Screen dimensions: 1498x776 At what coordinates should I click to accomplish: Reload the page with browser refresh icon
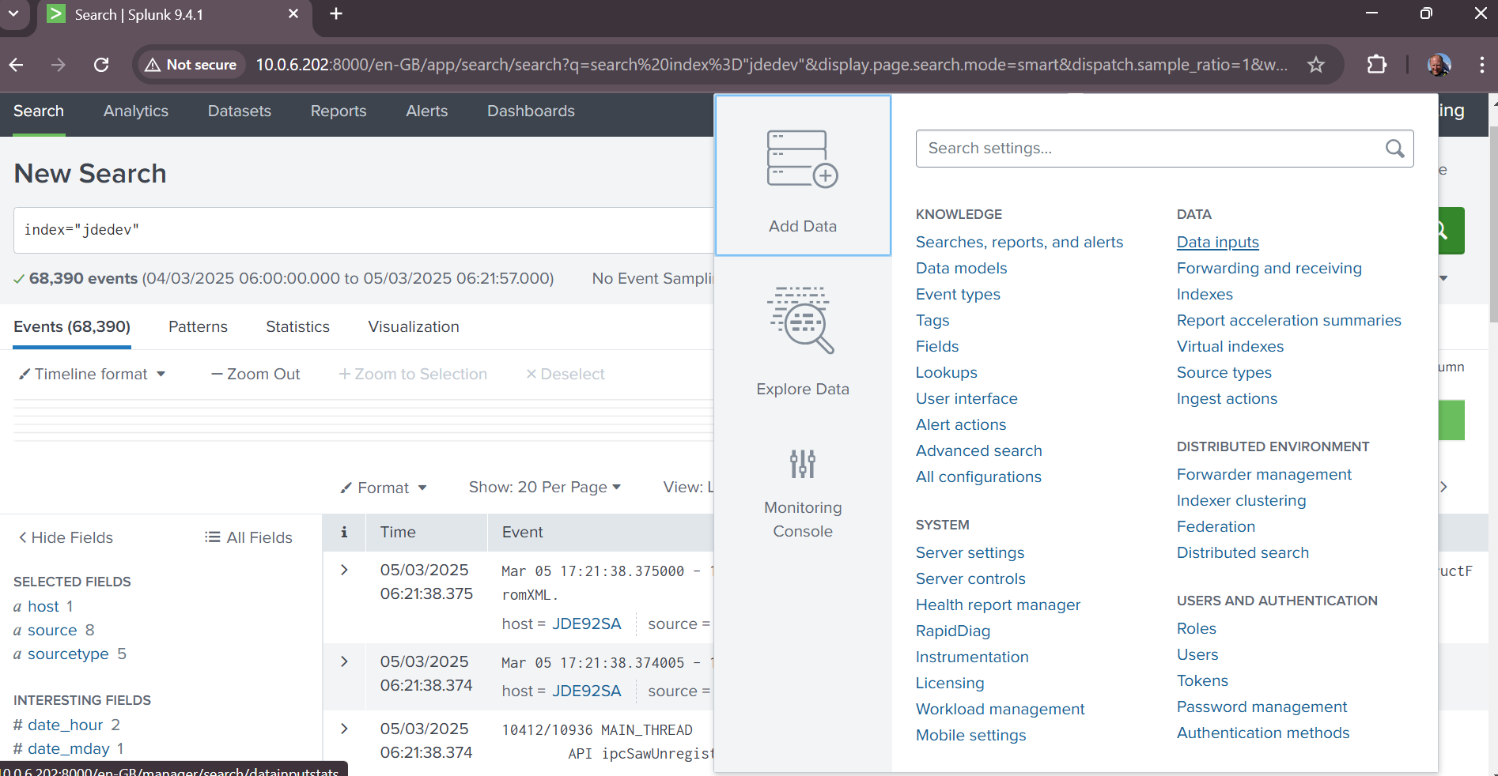tap(101, 65)
